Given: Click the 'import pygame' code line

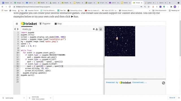Looking at the screenshot, I should pos(27,33).
